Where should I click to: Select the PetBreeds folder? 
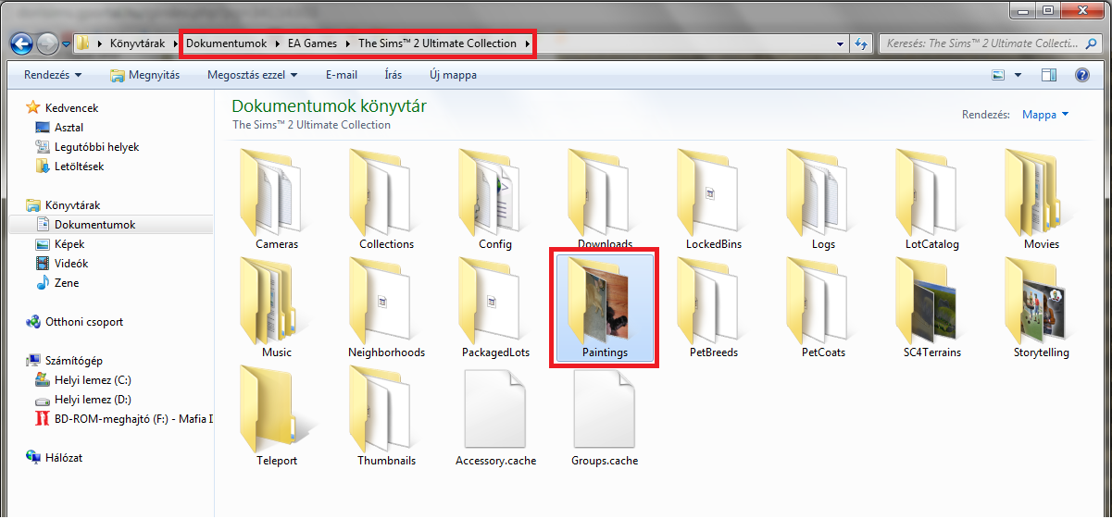pos(714,308)
